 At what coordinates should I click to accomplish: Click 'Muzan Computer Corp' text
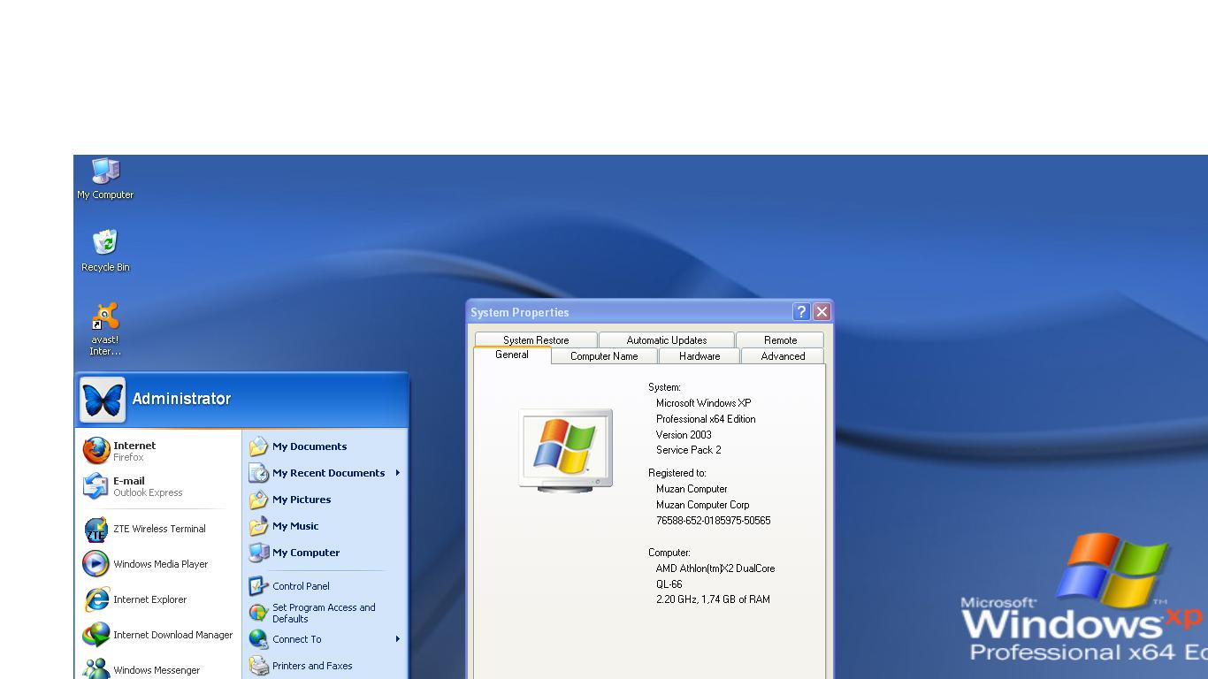click(703, 505)
